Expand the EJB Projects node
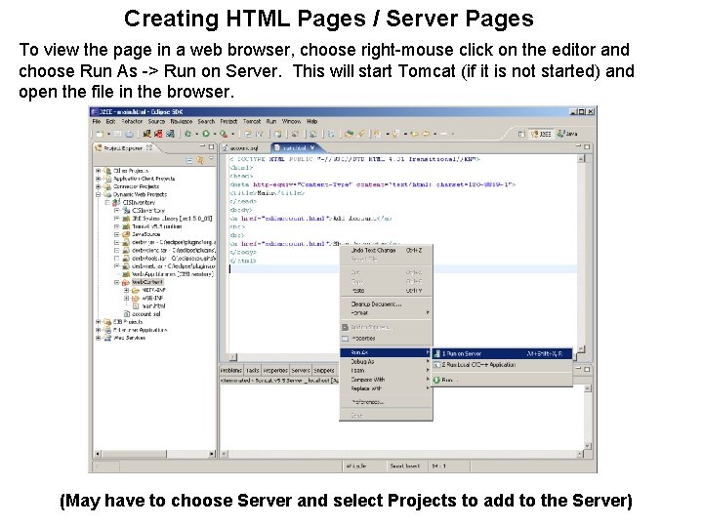This screenshot has width=703, height=527. tap(99, 322)
